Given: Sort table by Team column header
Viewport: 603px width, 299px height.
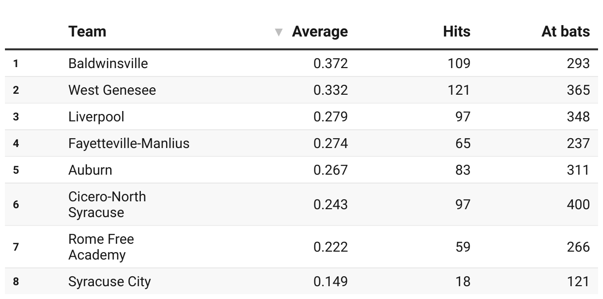Looking at the screenshot, I should click(87, 32).
